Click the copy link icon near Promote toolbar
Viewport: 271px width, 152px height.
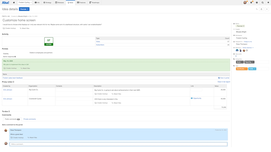pos(256,9)
